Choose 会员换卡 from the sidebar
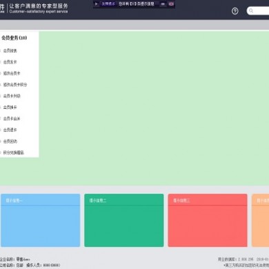269x269 pixels. 10,108
